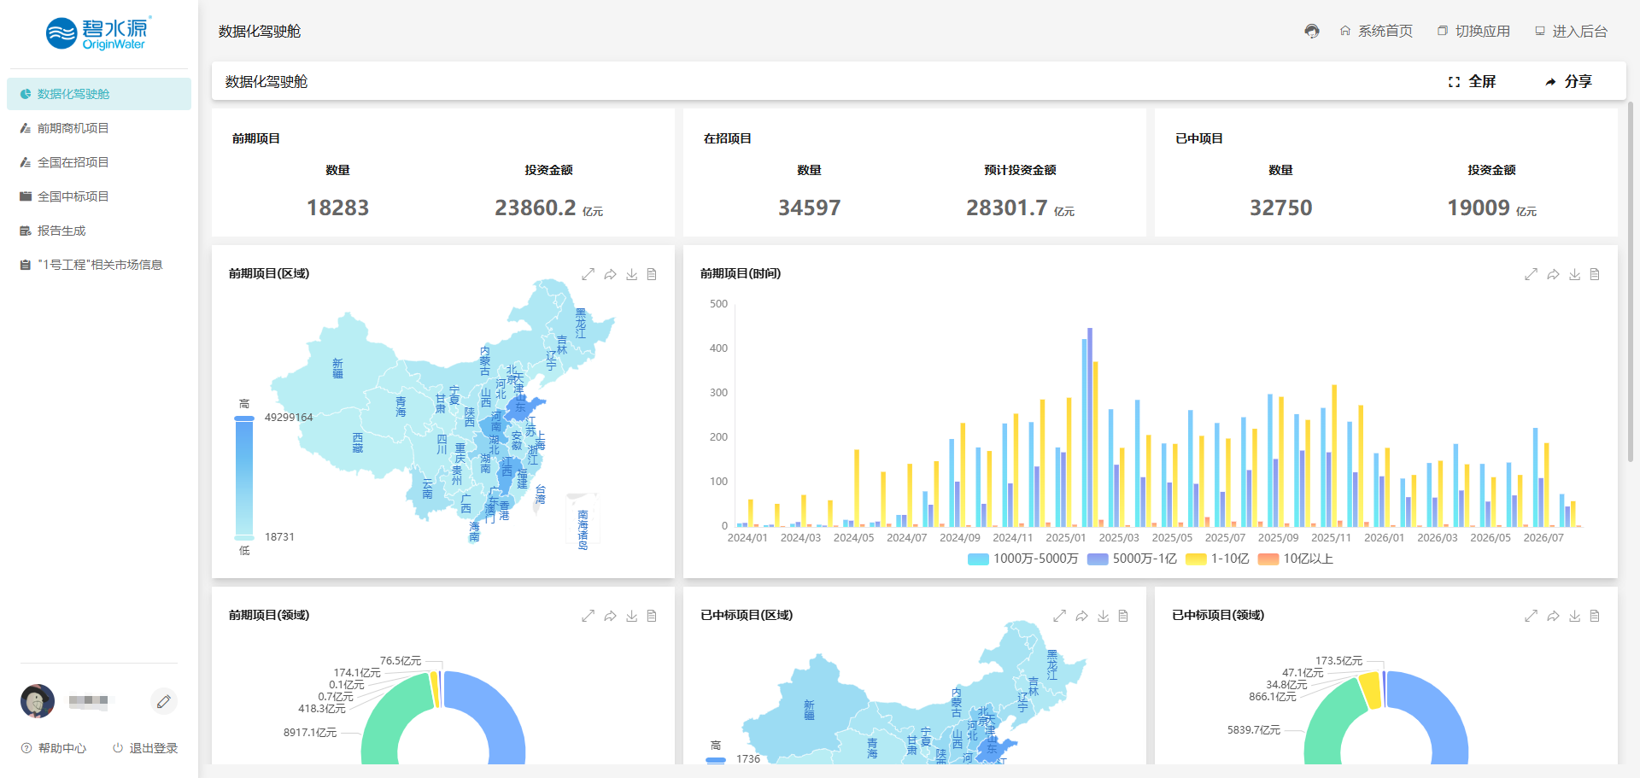
Task: Click 退出登录 to log out
Action: (x=145, y=748)
